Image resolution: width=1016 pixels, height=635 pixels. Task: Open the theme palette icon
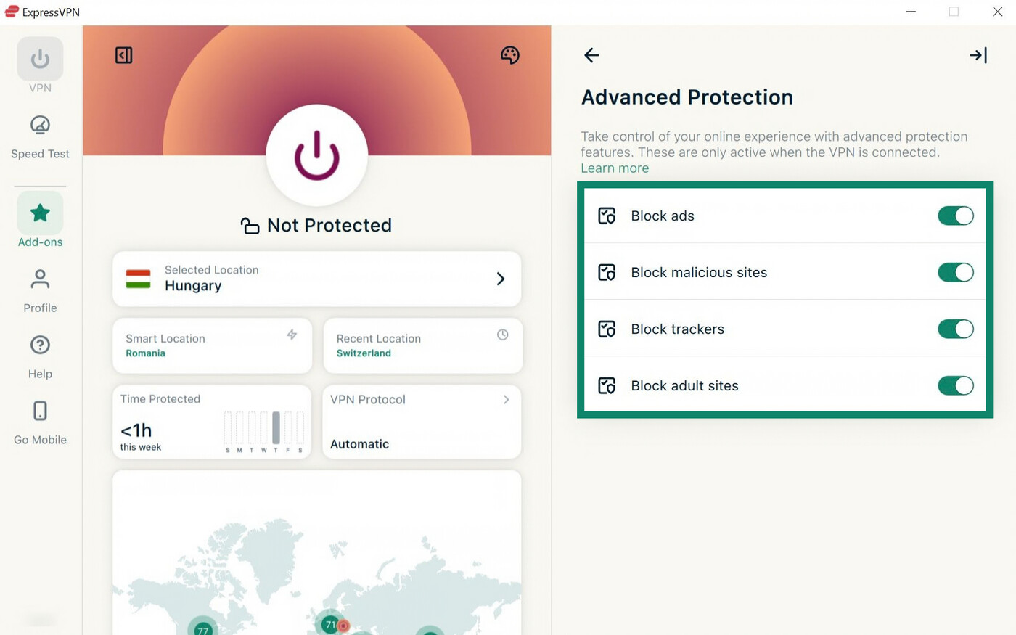pos(510,55)
